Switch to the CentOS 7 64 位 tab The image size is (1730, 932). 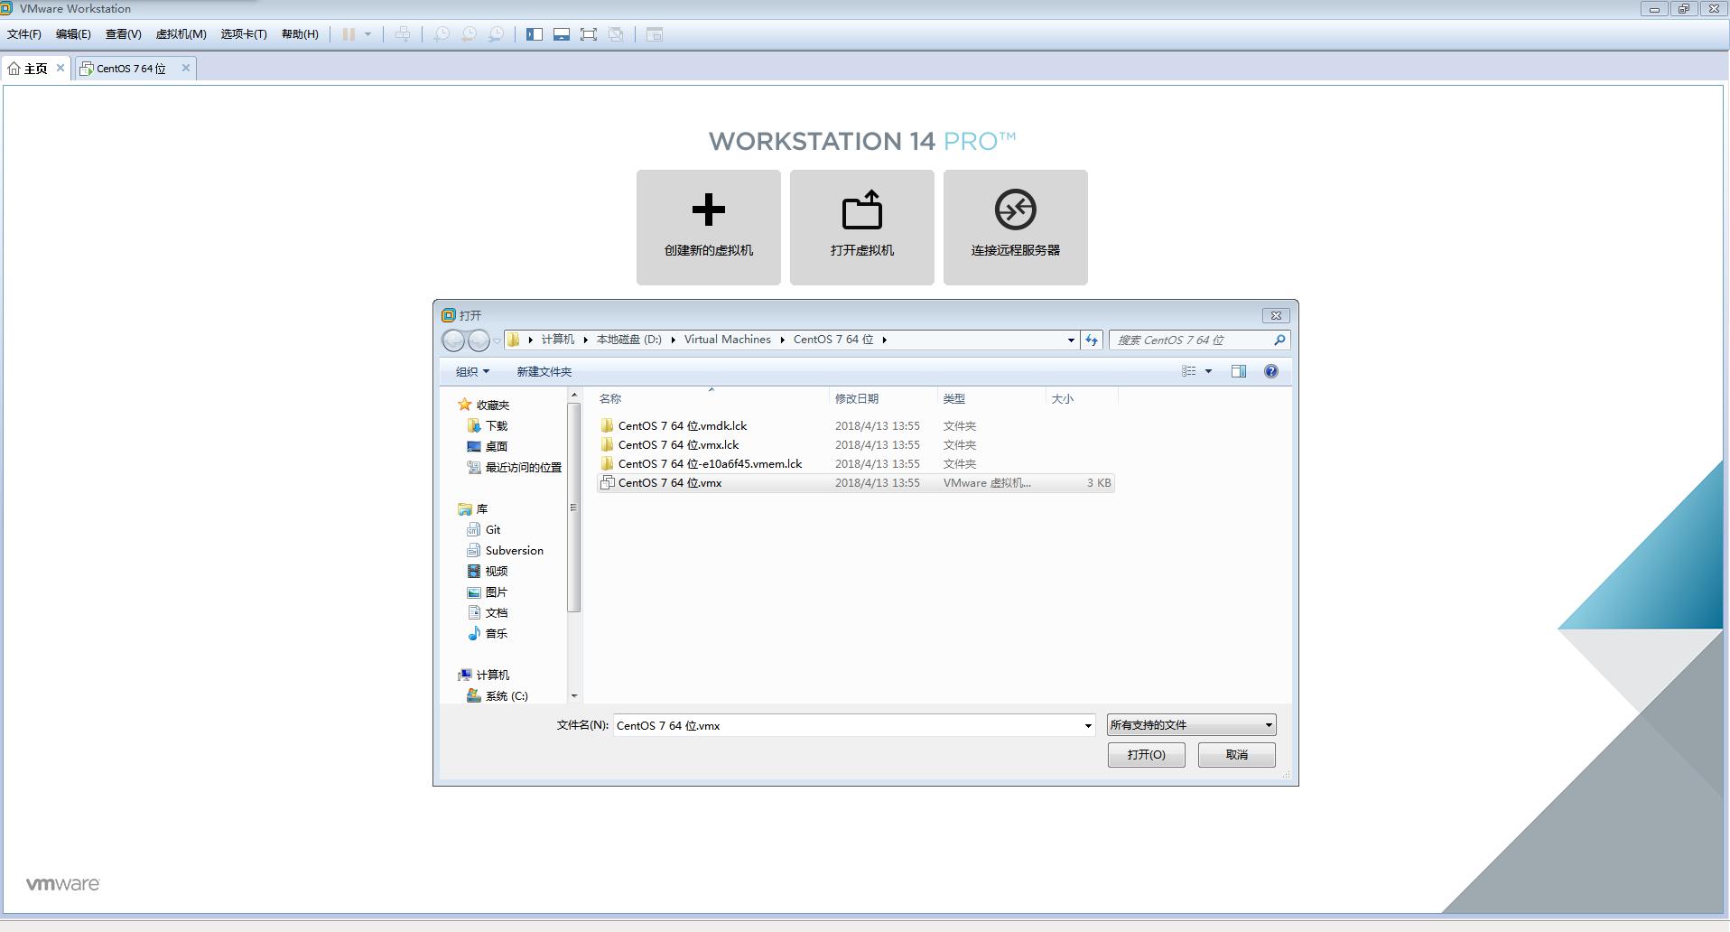coord(131,69)
